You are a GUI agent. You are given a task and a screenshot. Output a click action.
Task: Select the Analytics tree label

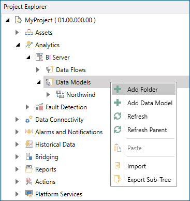tap(47, 45)
